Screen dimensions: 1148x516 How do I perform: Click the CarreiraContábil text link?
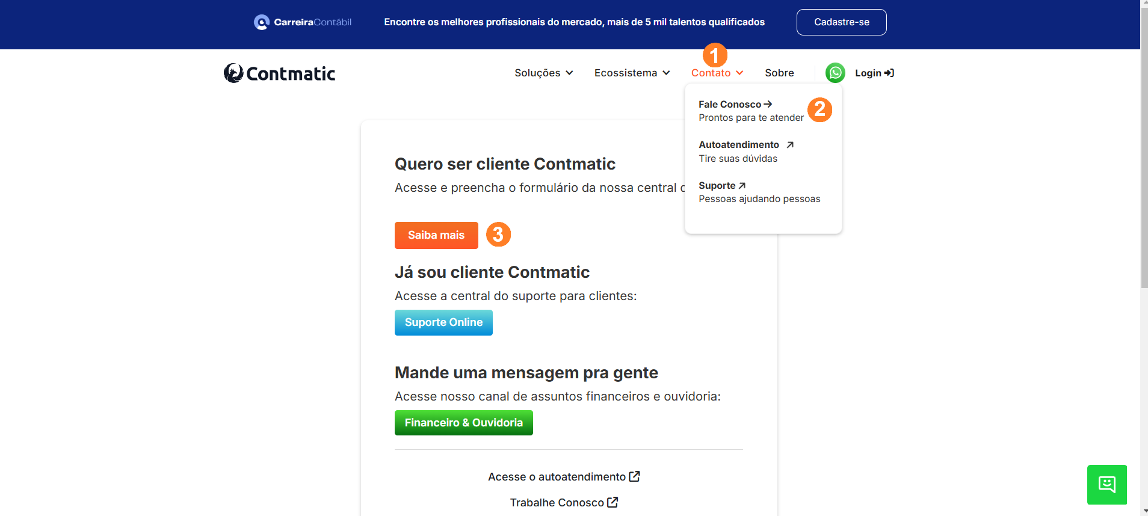[312, 22]
